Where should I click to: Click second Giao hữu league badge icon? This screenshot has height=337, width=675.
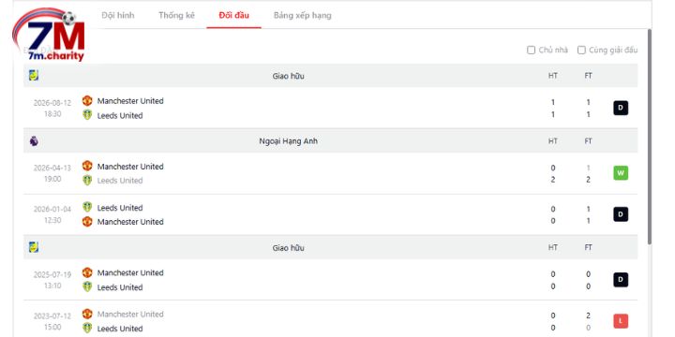[x=34, y=247]
